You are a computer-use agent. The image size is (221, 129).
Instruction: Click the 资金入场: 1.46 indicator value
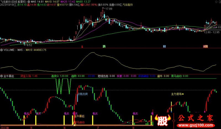point(29,76)
